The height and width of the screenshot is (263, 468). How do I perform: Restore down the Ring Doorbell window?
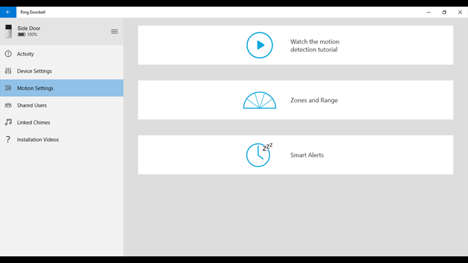coord(444,12)
